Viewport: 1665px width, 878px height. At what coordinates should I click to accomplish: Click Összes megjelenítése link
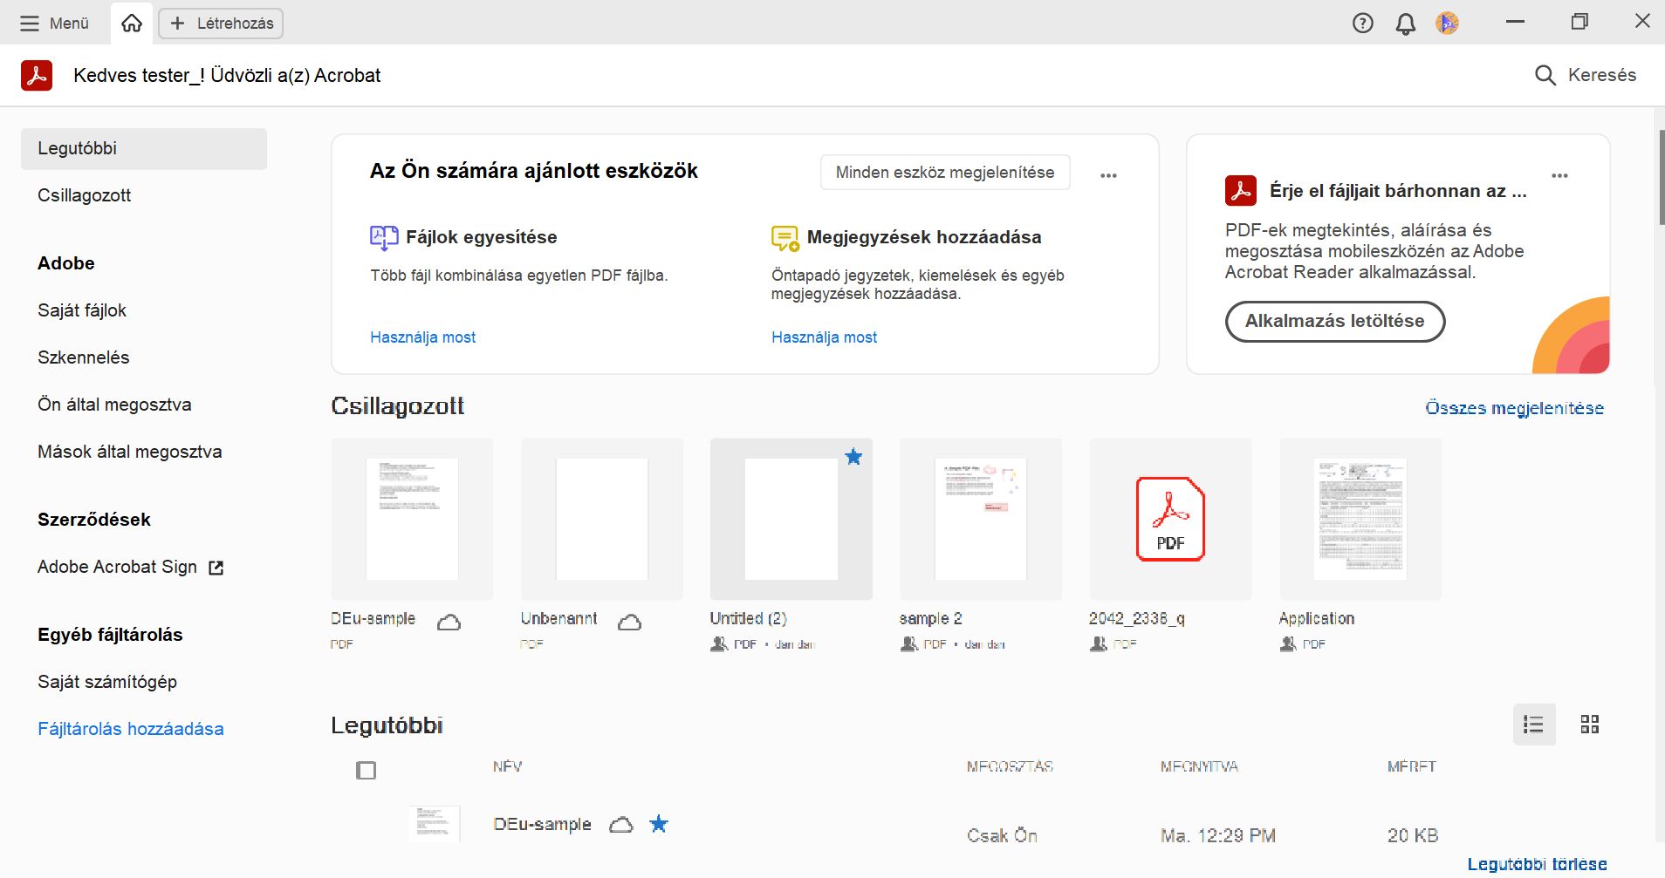click(x=1515, y=408)
